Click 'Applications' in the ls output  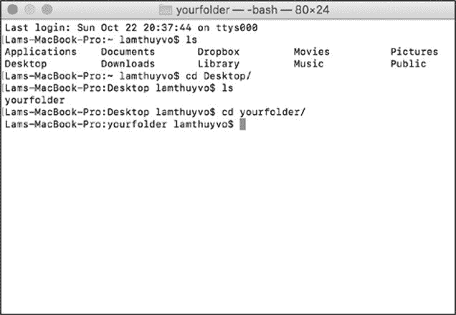[40, 52]
